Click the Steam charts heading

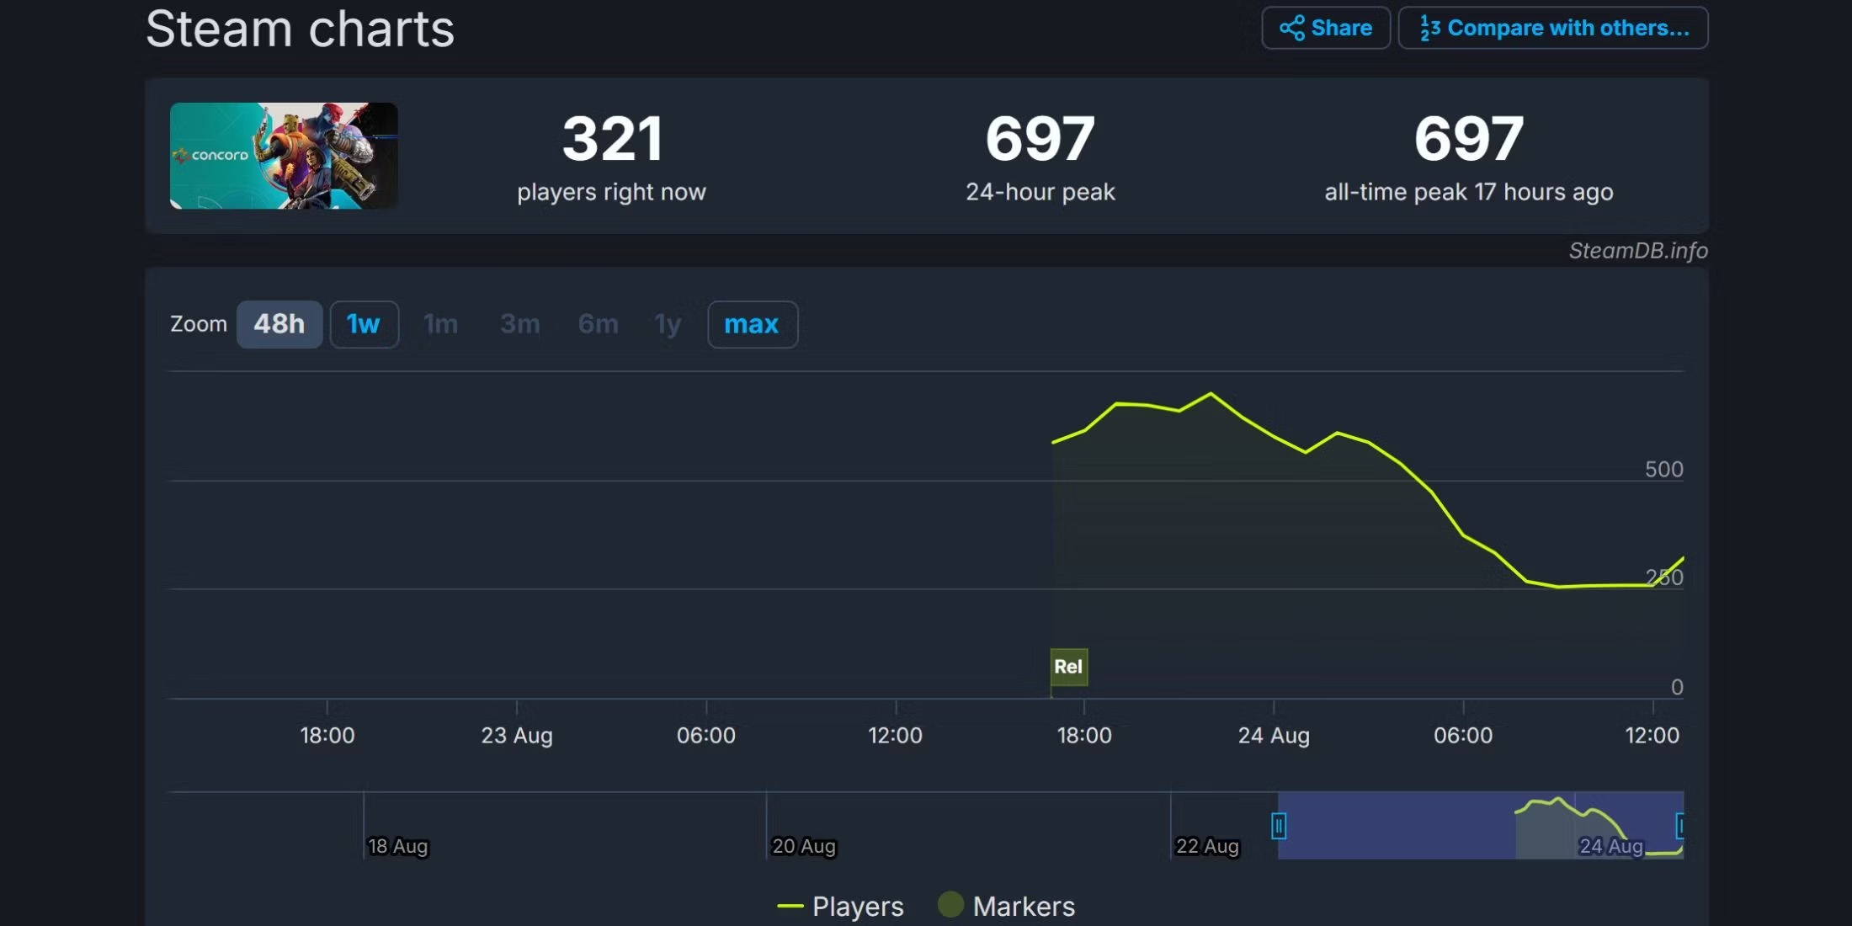click(x=301, y=29)
